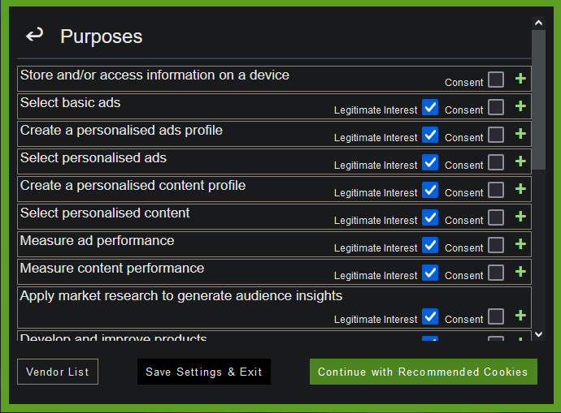Expand the Select personalised ads plus icon
Image resolution: width=561 pixels, height=413 pixels.
pyautogui.click(x=520, y=162)
